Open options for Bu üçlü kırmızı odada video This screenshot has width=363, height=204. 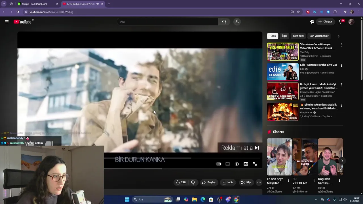(341, 85)
